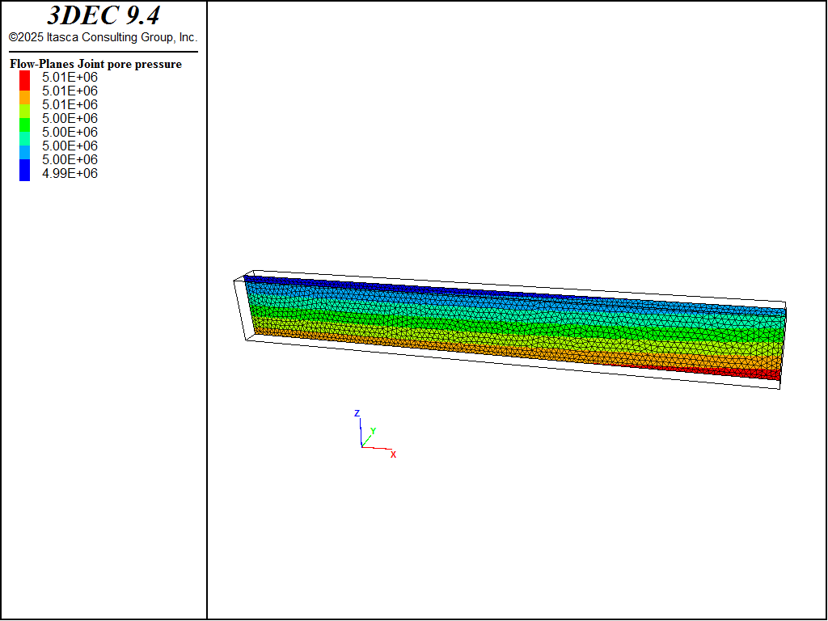Click the red X axis label
Image resolution: width=828 pixels, height=621 pixels.
point(394,454)
